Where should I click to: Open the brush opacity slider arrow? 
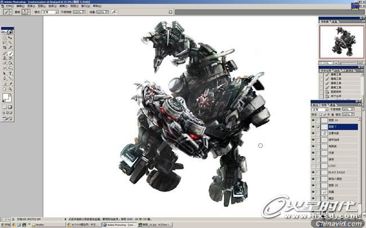84,12
